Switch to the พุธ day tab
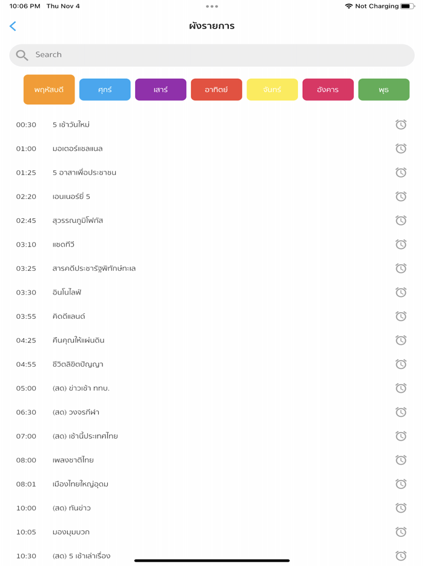The height and width of the screenshot is (566, 424). [x=383, y=88]
